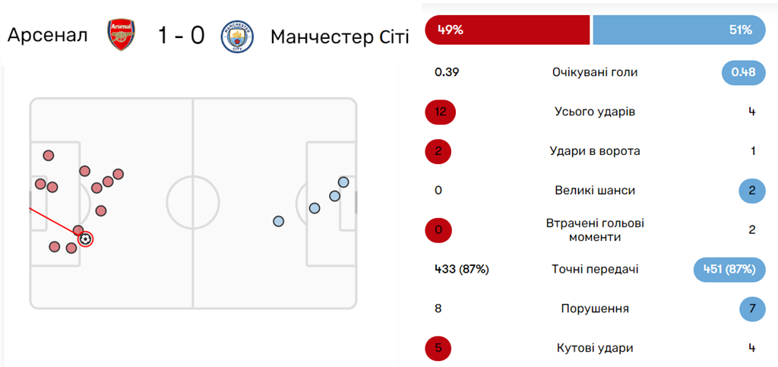Click the Кутові удари stat label

pos(595,348)
